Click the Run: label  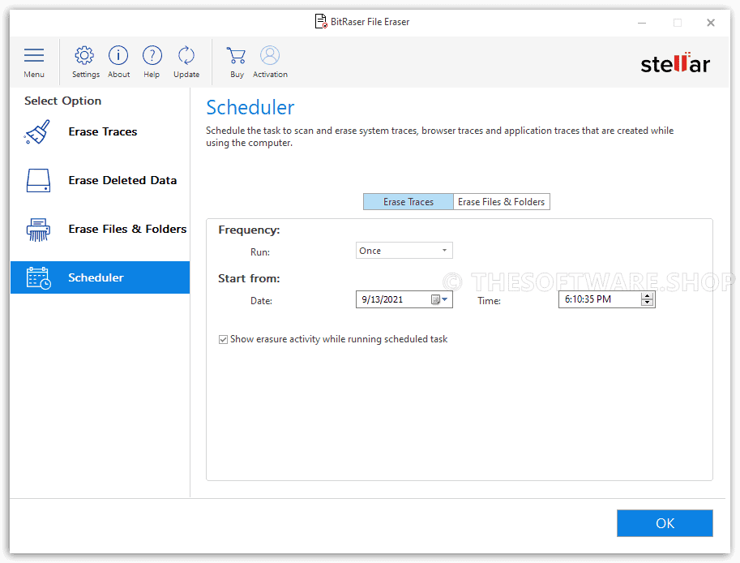[260, 252]
